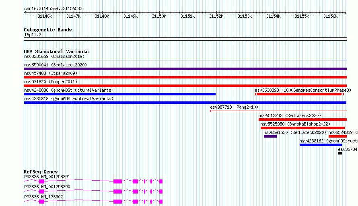This screenshot has height=206, width=358.
Task: Open the PRSS36|NM_001258291 gene label
Action: [47, 177]
